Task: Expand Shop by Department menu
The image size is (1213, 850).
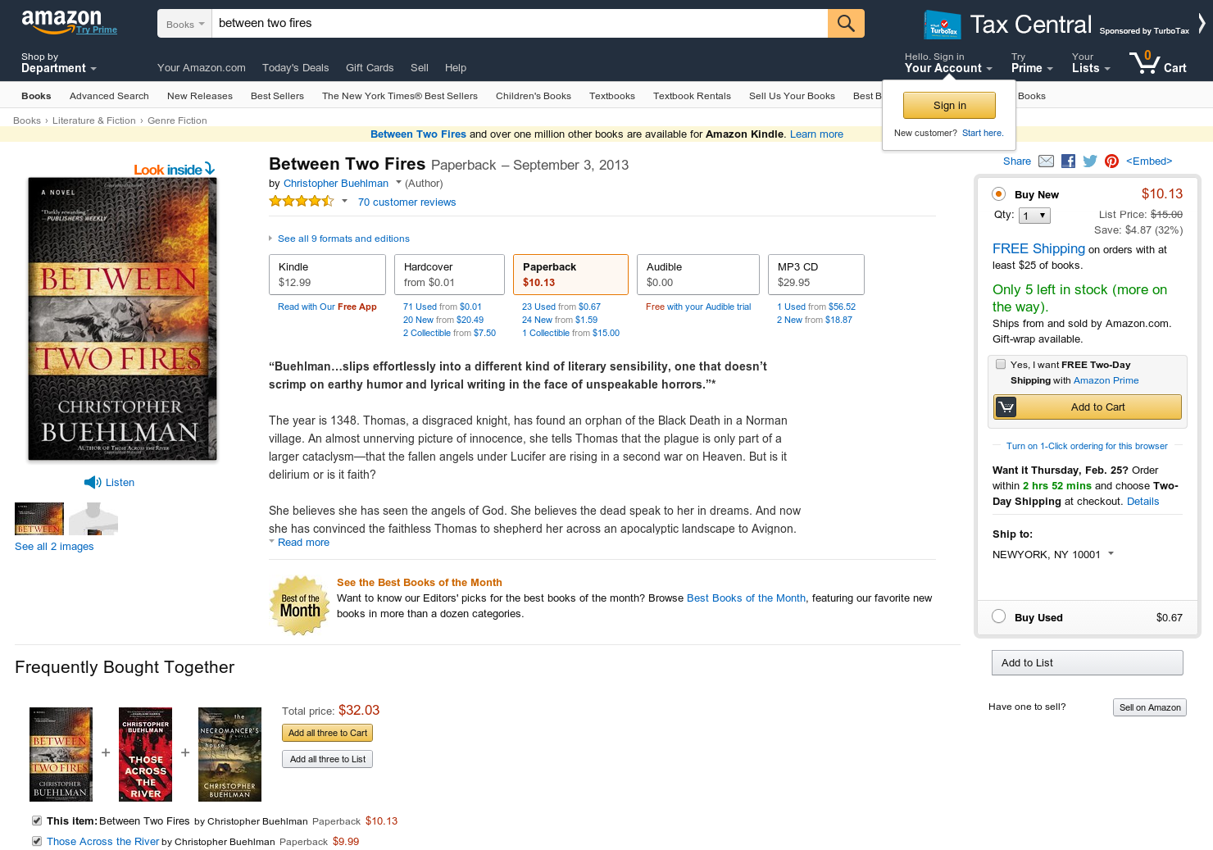Action: pyautogui.click(x=59, y=63)
